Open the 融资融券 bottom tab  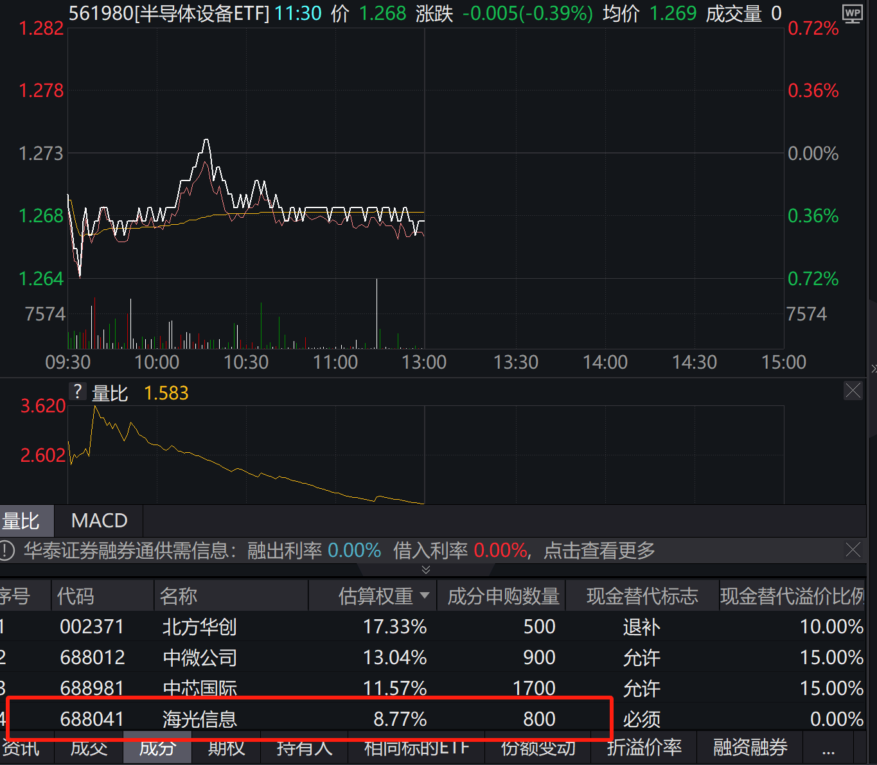pos(750,747)
